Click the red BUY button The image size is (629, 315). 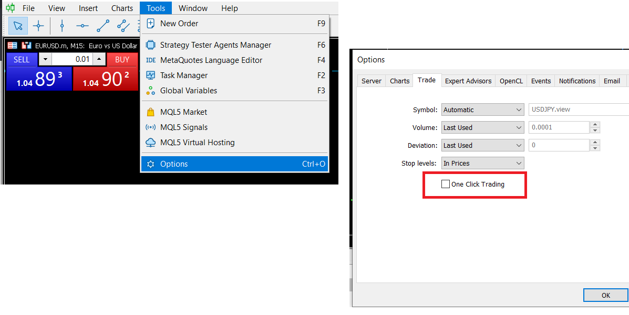(122, 59)
